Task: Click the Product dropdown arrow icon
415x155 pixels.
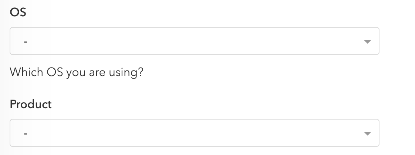Action: click(367, 134)
